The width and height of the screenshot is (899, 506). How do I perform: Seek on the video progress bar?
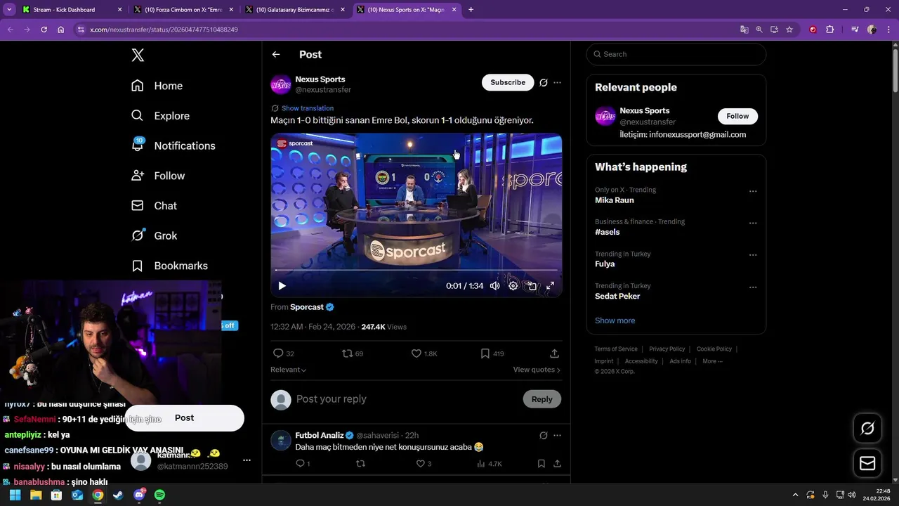coord(416,270)
